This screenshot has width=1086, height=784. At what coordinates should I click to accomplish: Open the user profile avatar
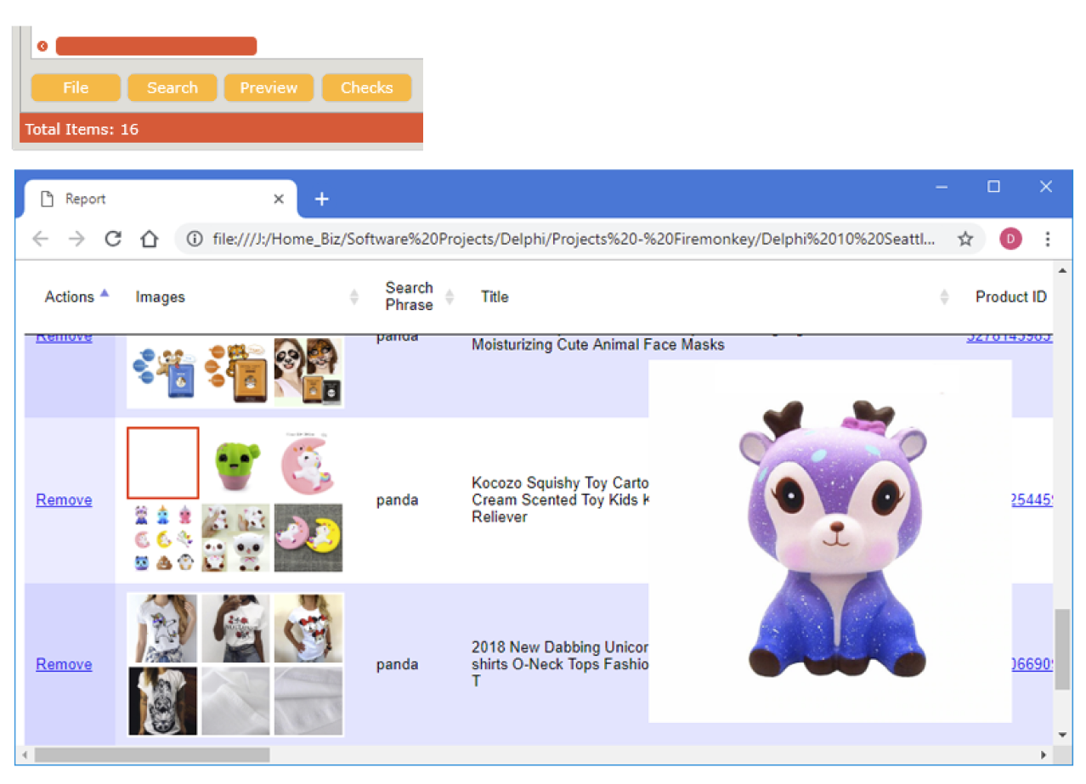click(x=1010, y=239)
